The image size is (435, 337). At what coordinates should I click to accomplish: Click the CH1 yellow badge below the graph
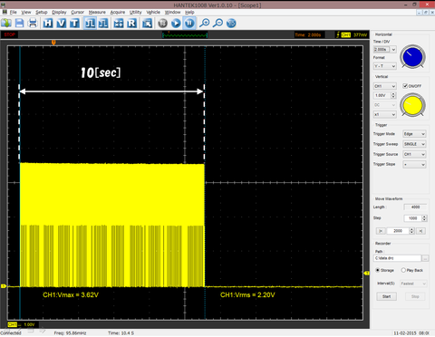click(13, 324)
